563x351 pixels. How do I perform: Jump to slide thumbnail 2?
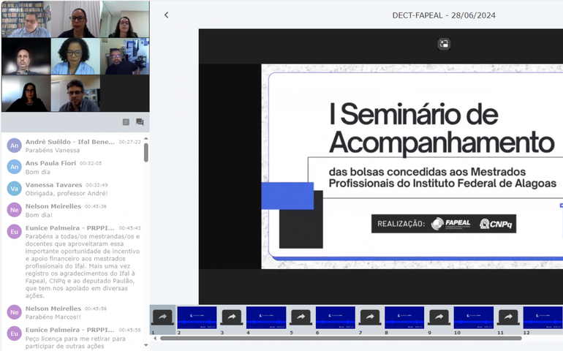pyautogui.click(x=197, y=317)
